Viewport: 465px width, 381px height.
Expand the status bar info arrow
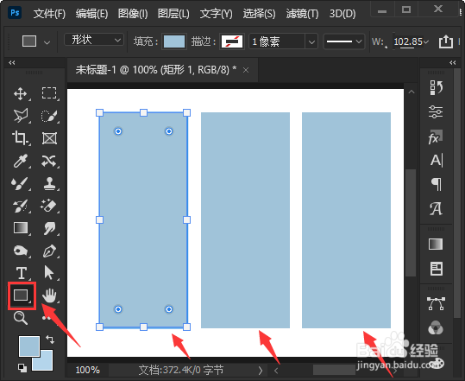tap(260, 371)
